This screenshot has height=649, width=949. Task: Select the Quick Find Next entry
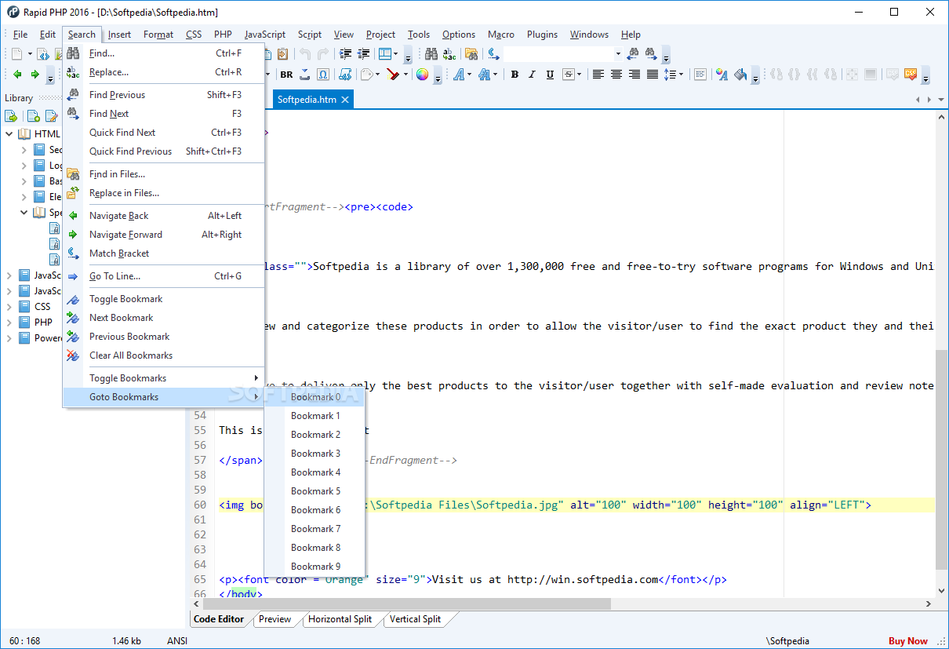pyautogui.click(x=164, y=133)
